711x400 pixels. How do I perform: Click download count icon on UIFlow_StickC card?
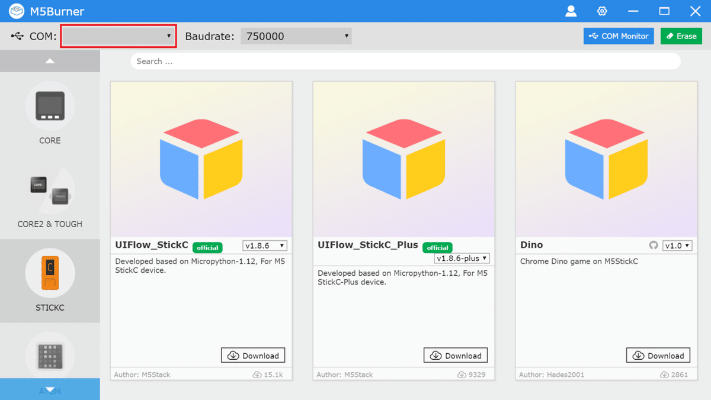257,375
